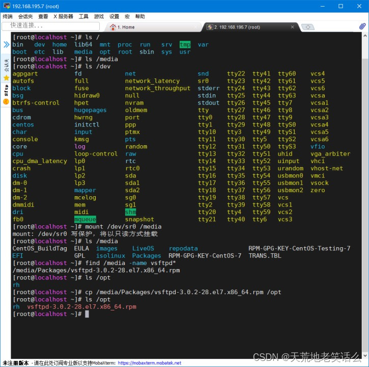
Task: Open the 终端 (Terminal) menu
Action: (8, 16)
